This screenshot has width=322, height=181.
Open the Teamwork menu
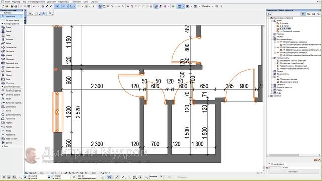(76, 2)
